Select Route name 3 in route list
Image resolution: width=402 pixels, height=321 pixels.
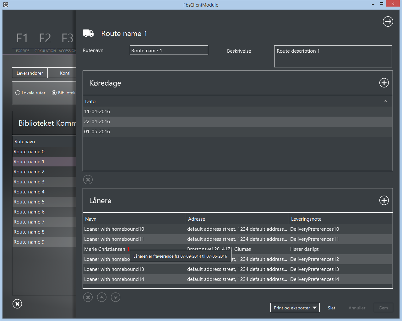click(44, 182)
